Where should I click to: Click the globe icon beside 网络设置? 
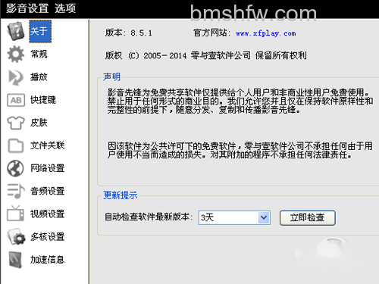point(15,168)
